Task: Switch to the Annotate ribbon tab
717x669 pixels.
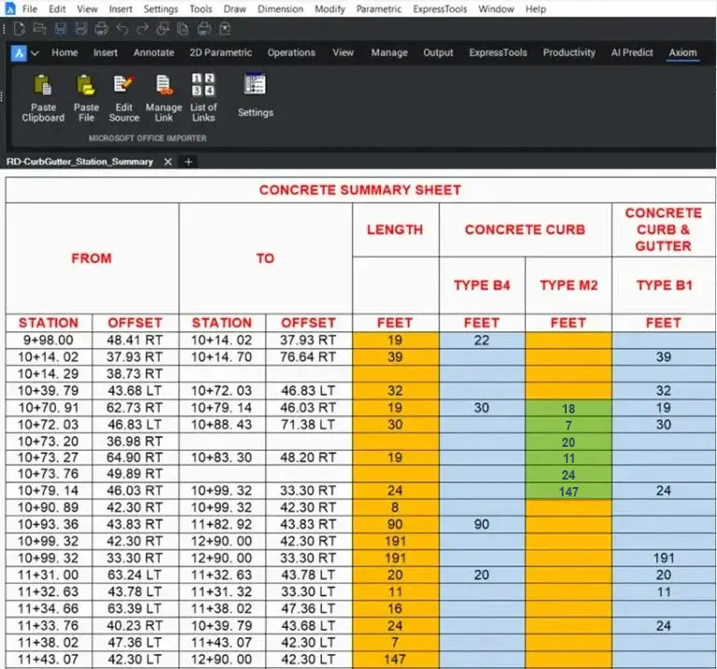Action: point(153,53)
